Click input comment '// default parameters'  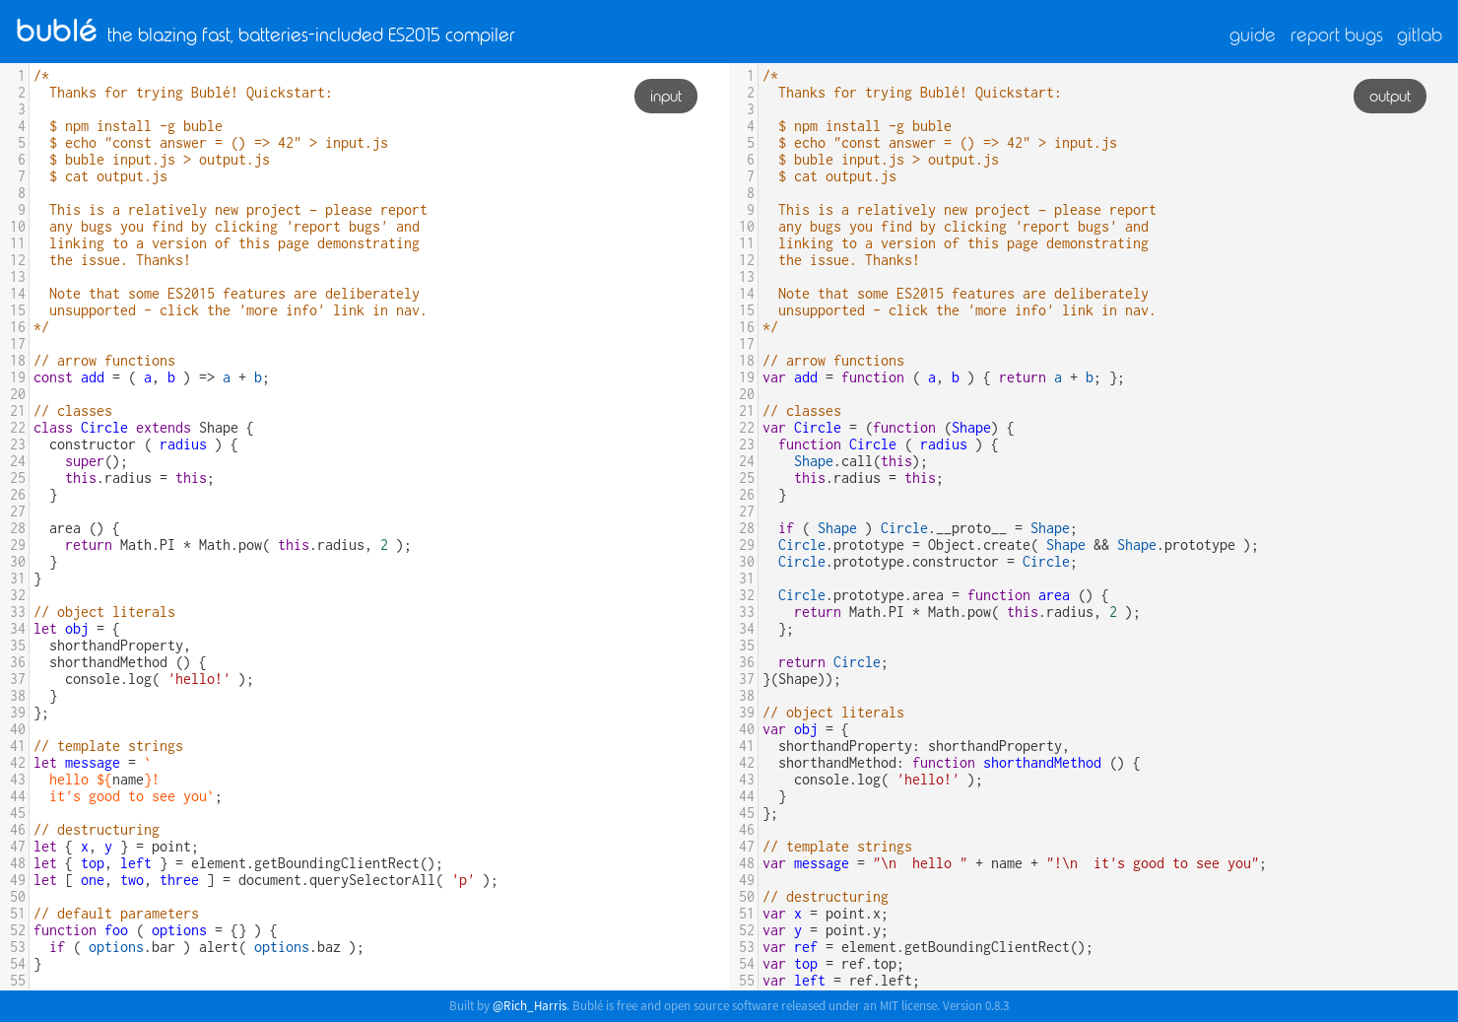116,914
